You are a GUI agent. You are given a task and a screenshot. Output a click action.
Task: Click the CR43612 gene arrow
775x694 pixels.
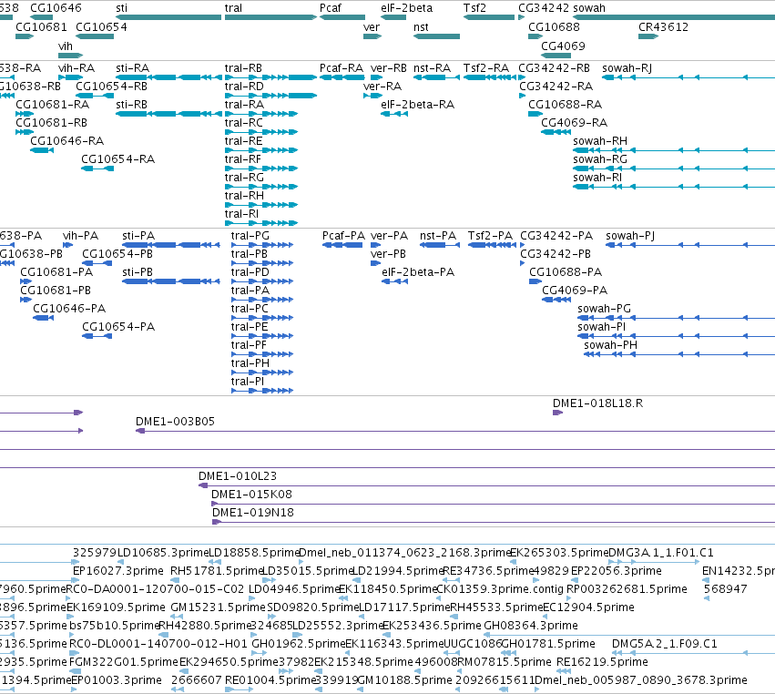tap(648, 36)
